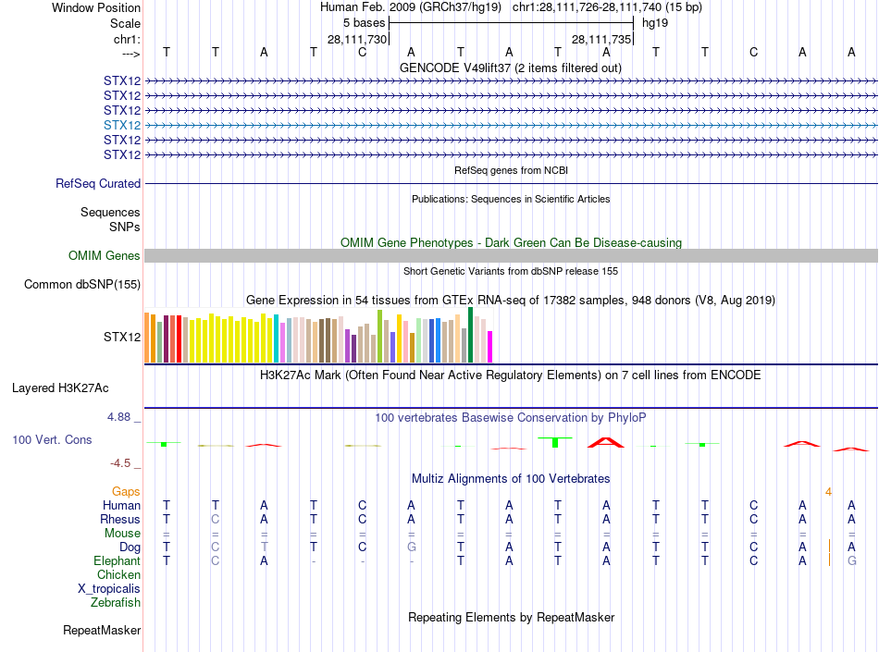This screenshot has height=652, width=879.
Task: Select the Human species label
Action: coord(121,505)
